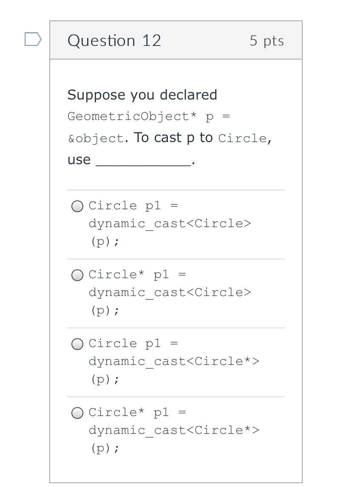
Task: Click "dynamic_cast<Circle*>" text in the fourth answer
Action: (x=173, y=430)
